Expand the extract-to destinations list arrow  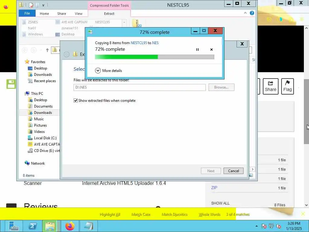point(124,22)
